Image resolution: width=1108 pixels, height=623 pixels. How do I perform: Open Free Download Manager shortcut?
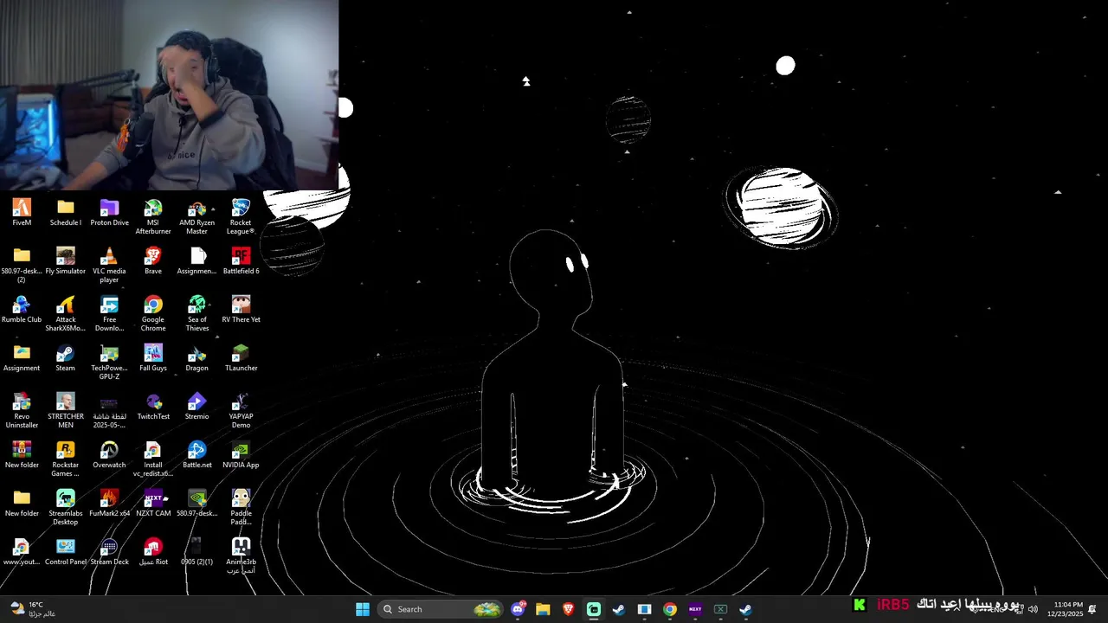point(109,314)
